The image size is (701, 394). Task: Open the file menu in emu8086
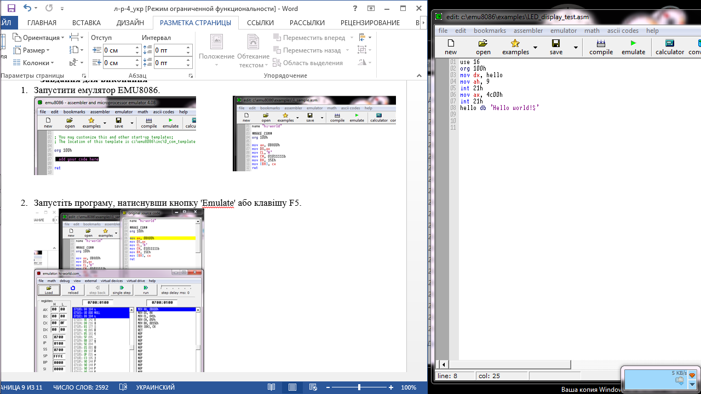pyautogui.click(x=443, y=31)
